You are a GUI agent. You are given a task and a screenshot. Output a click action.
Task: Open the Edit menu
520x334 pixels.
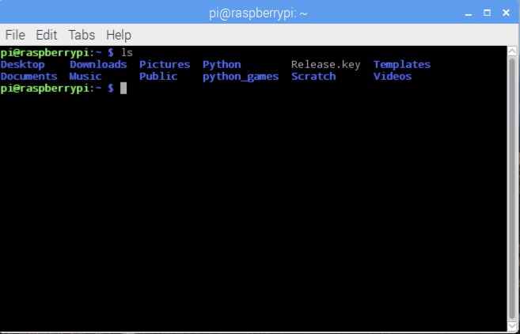[47, 35]
